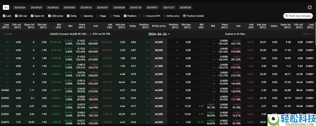Disable the 24h vol checkbox
Screen dimensions: 316x126
16,16
